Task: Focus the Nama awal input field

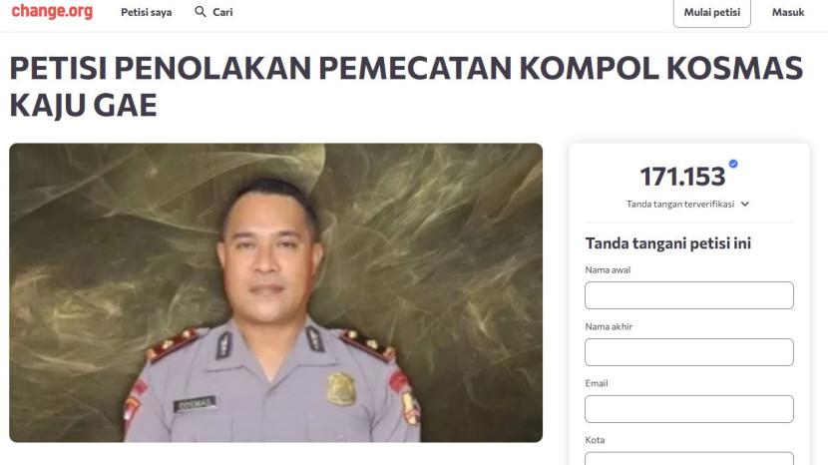Action: (689, 295)
